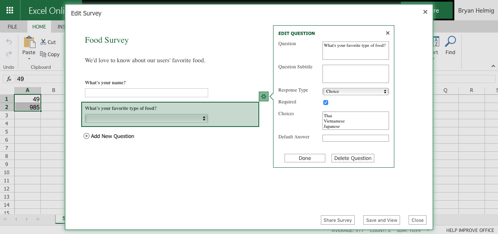The height and width of the screenshot is (234, 498).
Task: Close the Edit Survey dialog with X
Action: [425, 12]
